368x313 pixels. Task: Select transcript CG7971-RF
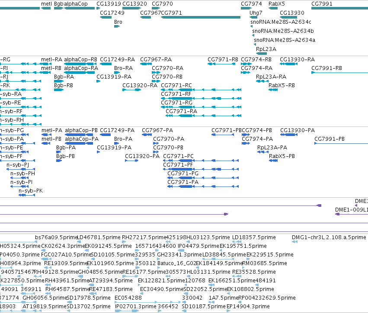click(x=201, y=98)
